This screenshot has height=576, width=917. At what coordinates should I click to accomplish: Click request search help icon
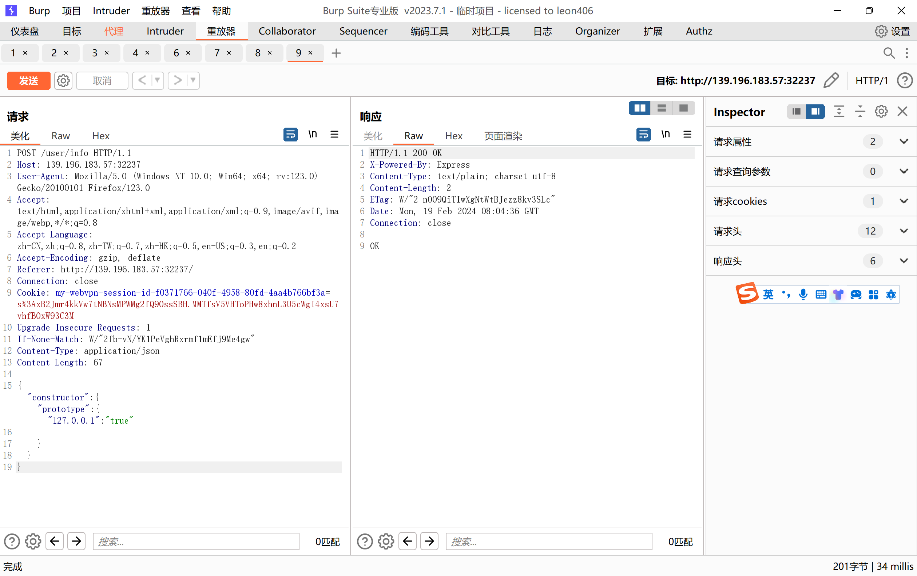click(x=12, y=541)
